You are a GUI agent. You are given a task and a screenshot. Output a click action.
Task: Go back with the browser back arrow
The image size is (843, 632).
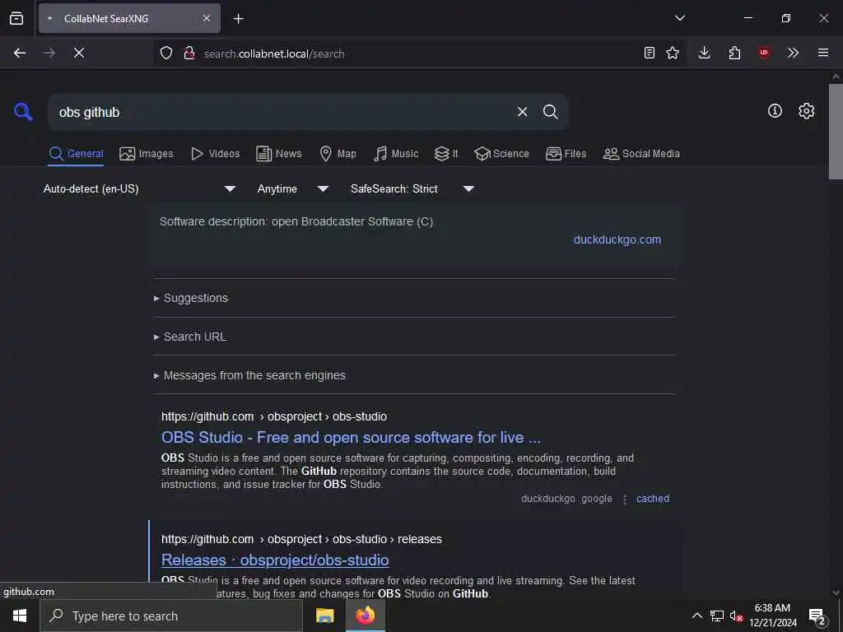20,53
